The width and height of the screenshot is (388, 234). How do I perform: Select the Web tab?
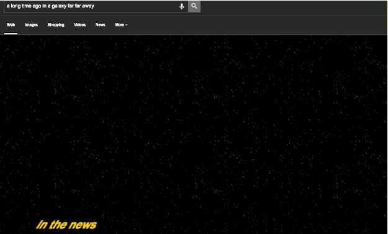pos(11,25)
